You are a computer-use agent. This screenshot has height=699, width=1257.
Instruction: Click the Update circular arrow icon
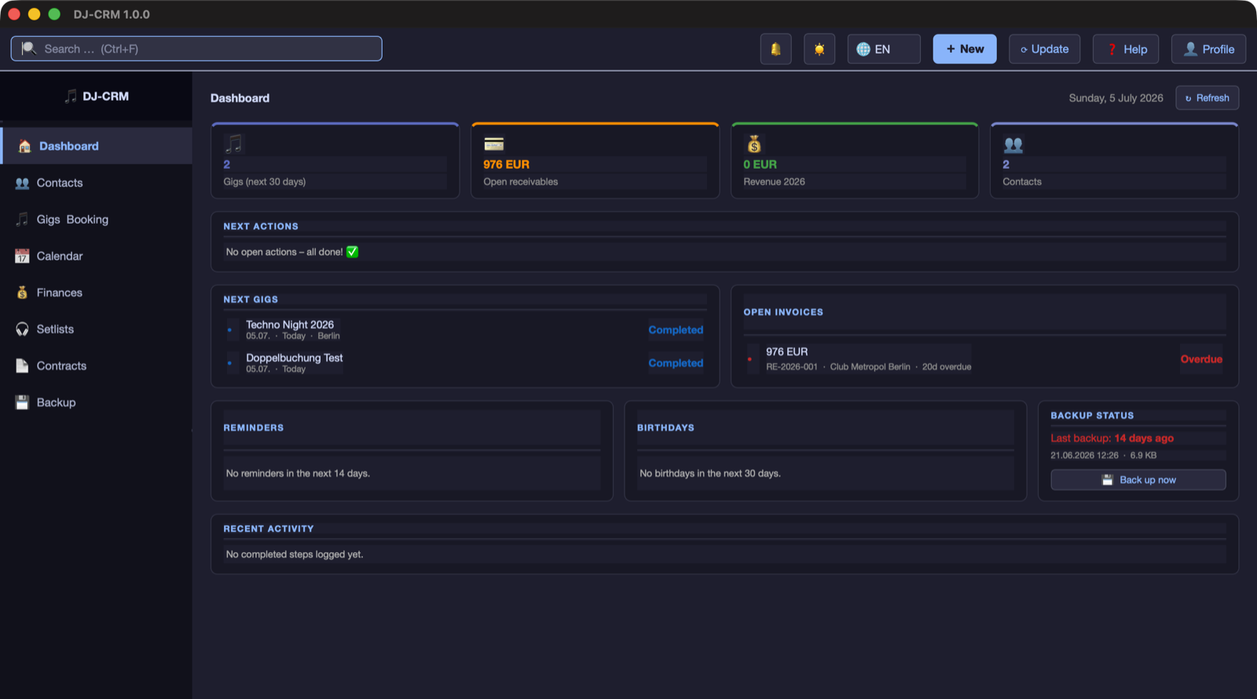point(1024,49)
